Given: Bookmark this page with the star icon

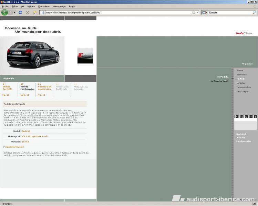Looking at the screenshot, I should coord(194,12).
